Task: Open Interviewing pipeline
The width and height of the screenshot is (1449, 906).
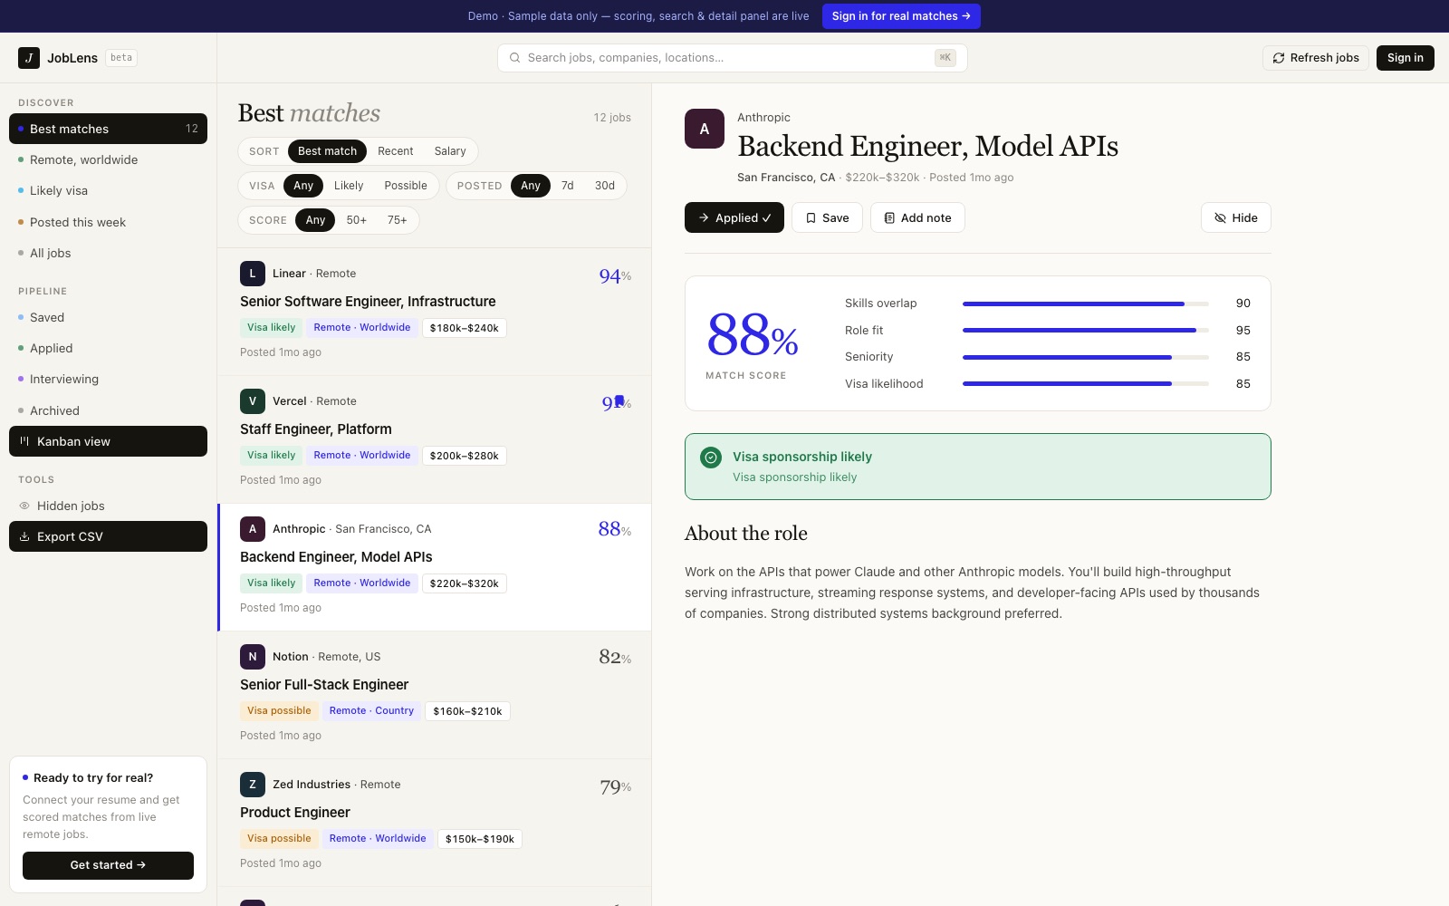Action: point(108,379)
